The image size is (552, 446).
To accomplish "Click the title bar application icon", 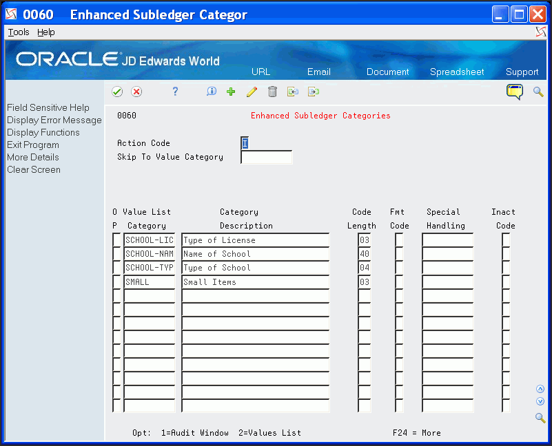I will tap(11, 14).
